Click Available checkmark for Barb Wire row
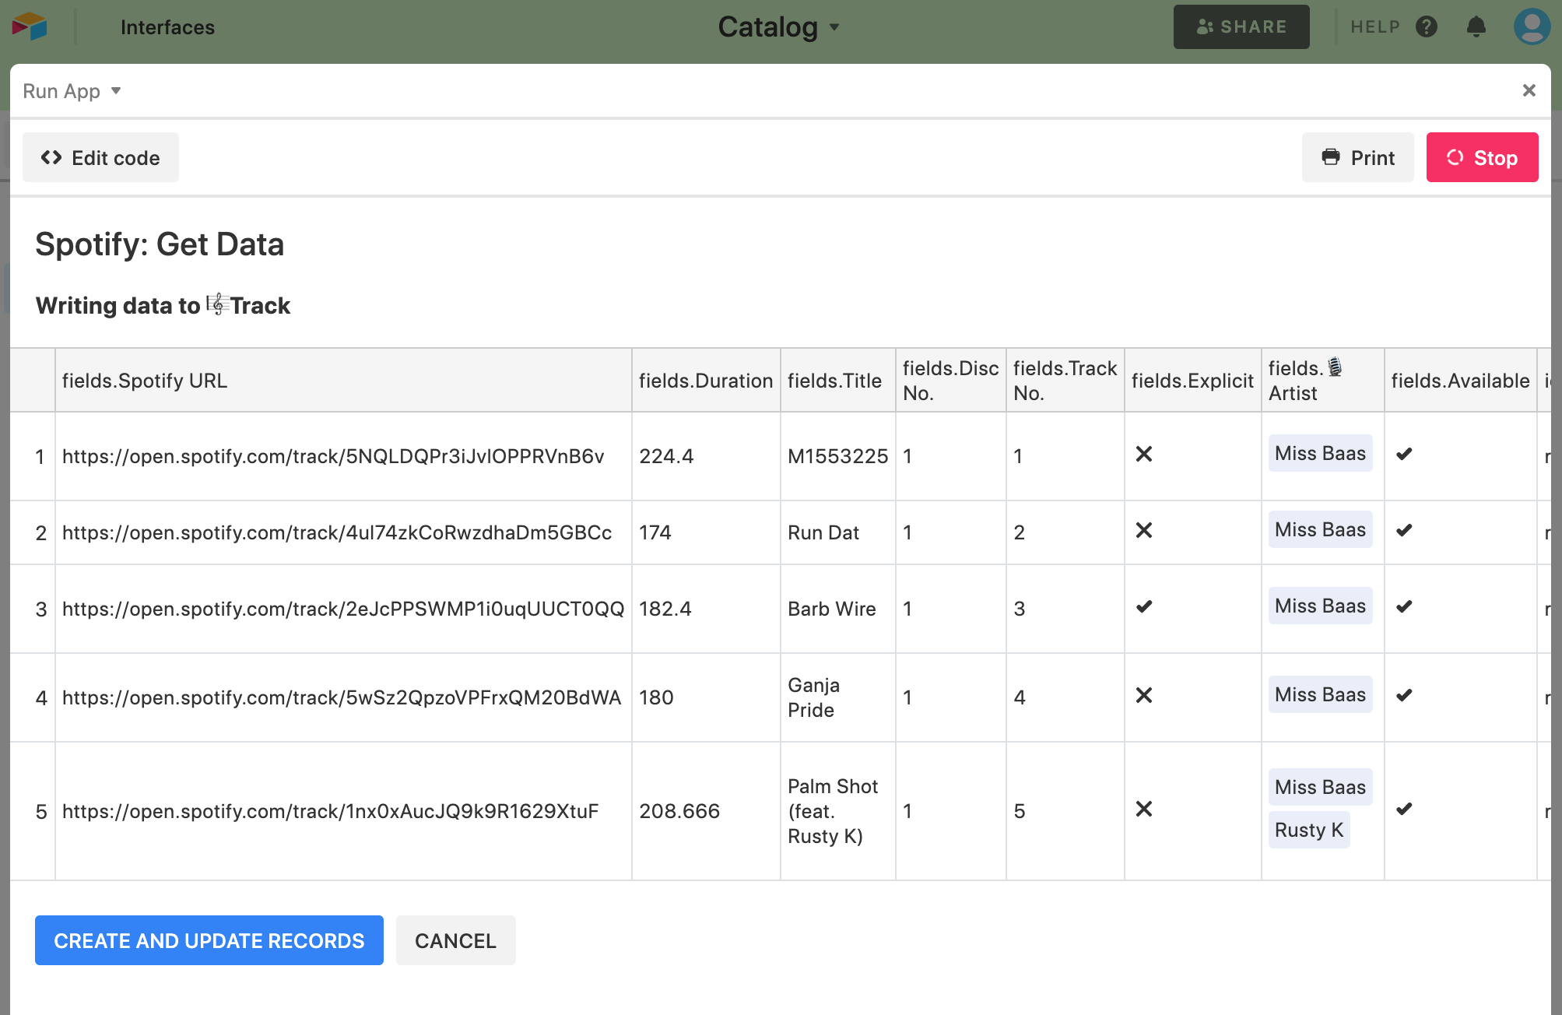The image size is (1562, 1015). coord(1403,606)
